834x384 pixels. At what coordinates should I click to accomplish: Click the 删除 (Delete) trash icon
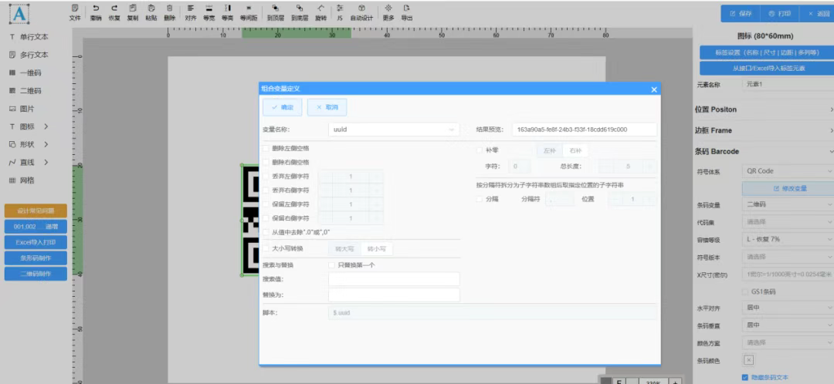[x=170, y=12]
